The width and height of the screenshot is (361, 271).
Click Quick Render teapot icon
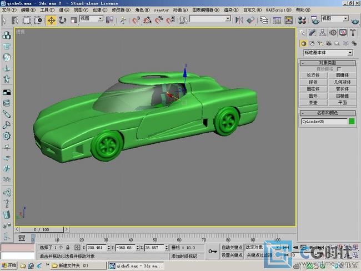point(355,21)
